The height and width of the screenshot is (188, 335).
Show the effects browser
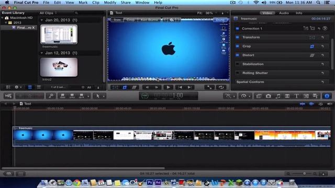[x=259, y=96]
